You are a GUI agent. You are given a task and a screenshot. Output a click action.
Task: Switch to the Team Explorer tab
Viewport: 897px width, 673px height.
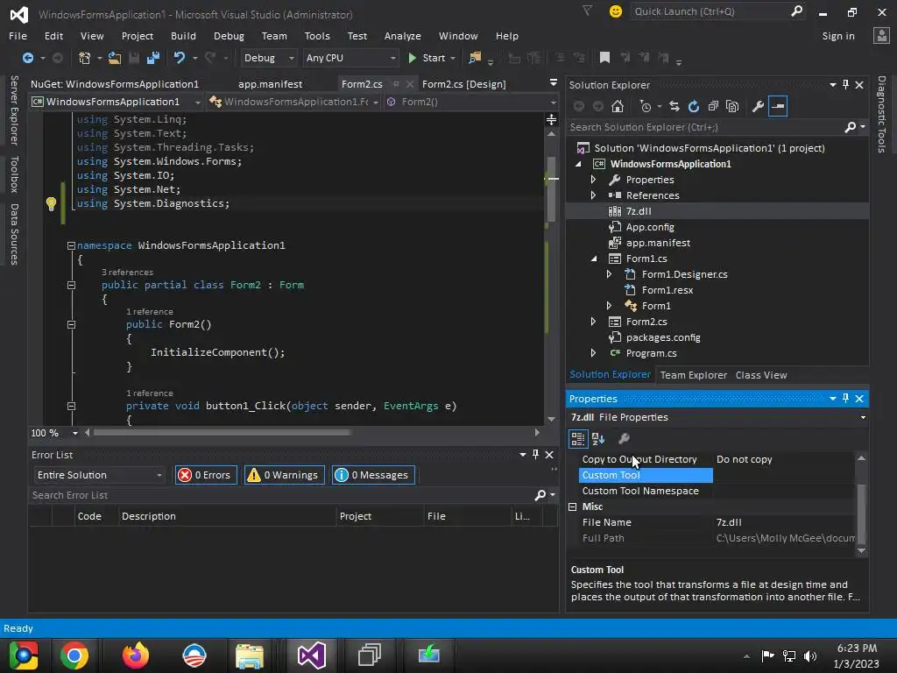pos(694,375)
